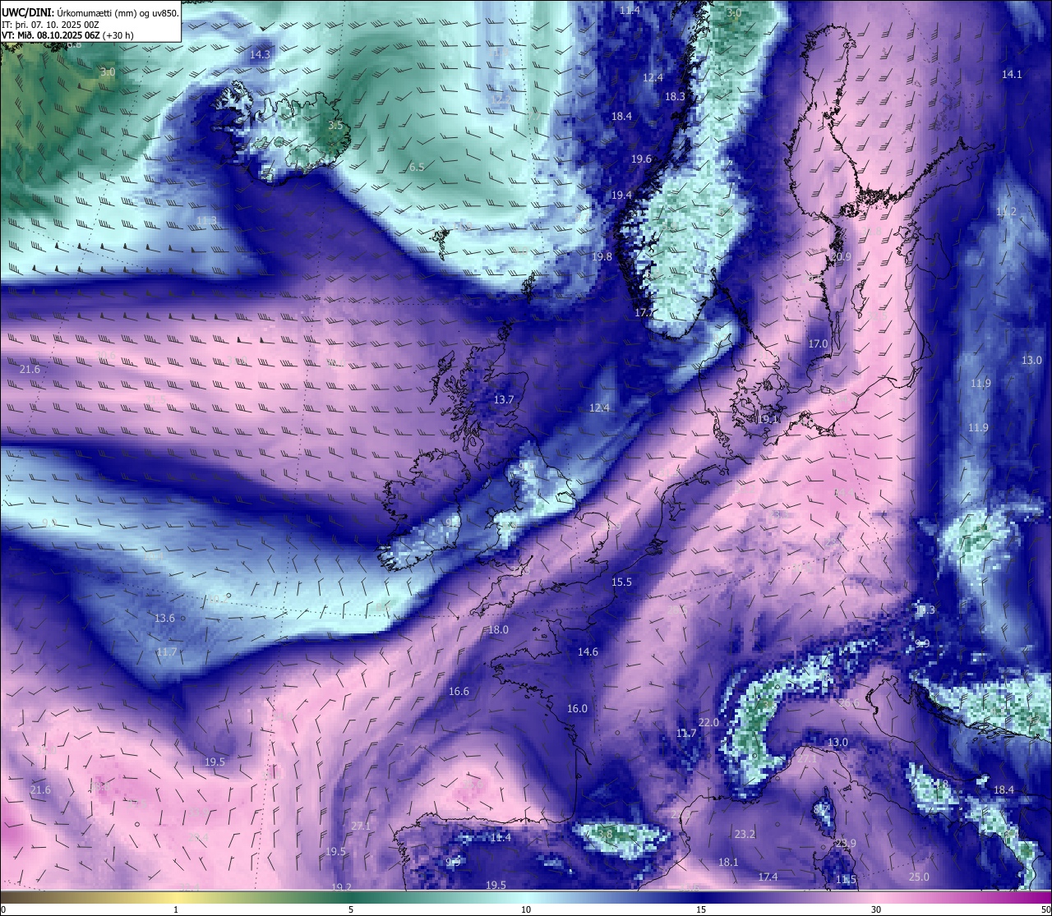Click the 11.5 value on the map
The image size is (1052, 916).
coord(846,879)
